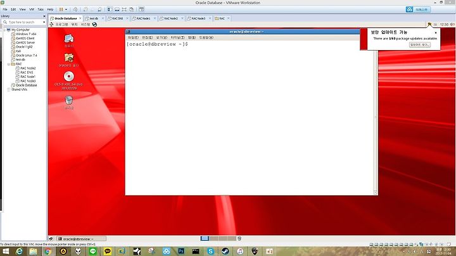Select first workspace in guest workspace switcher
This screenshot has width=456, height=256.
point(205,238)
